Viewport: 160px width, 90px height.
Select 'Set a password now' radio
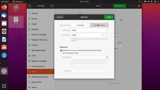coord(61,53)
